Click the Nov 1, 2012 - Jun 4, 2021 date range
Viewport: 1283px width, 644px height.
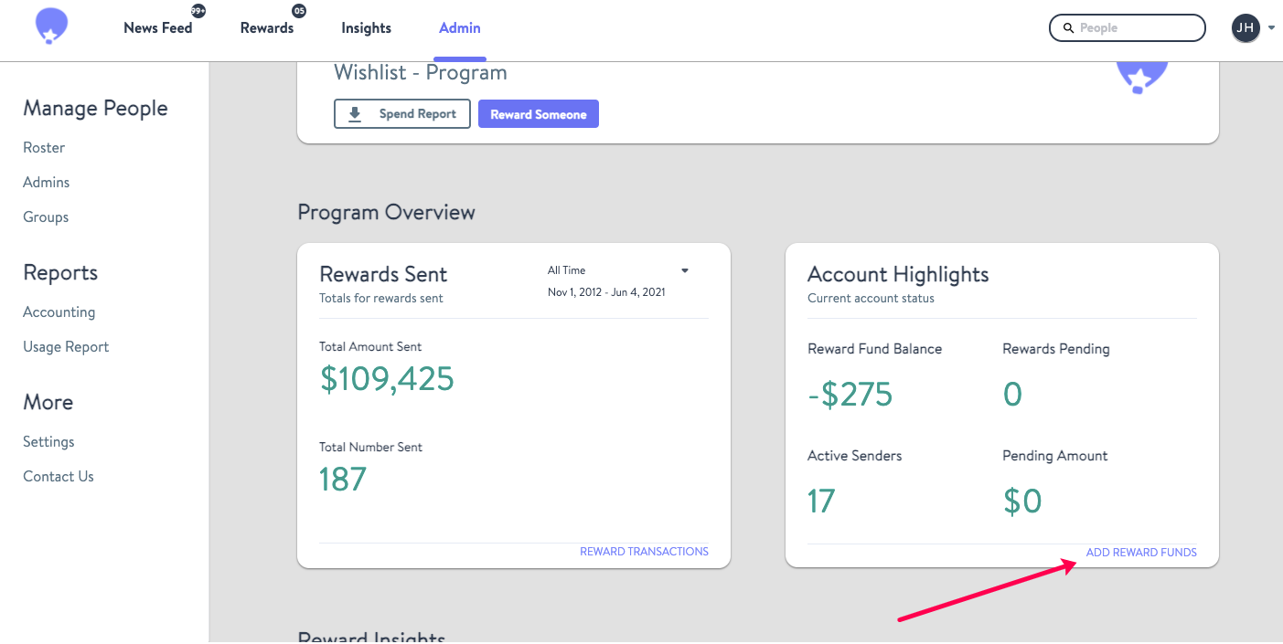click(x=606, y=292)
